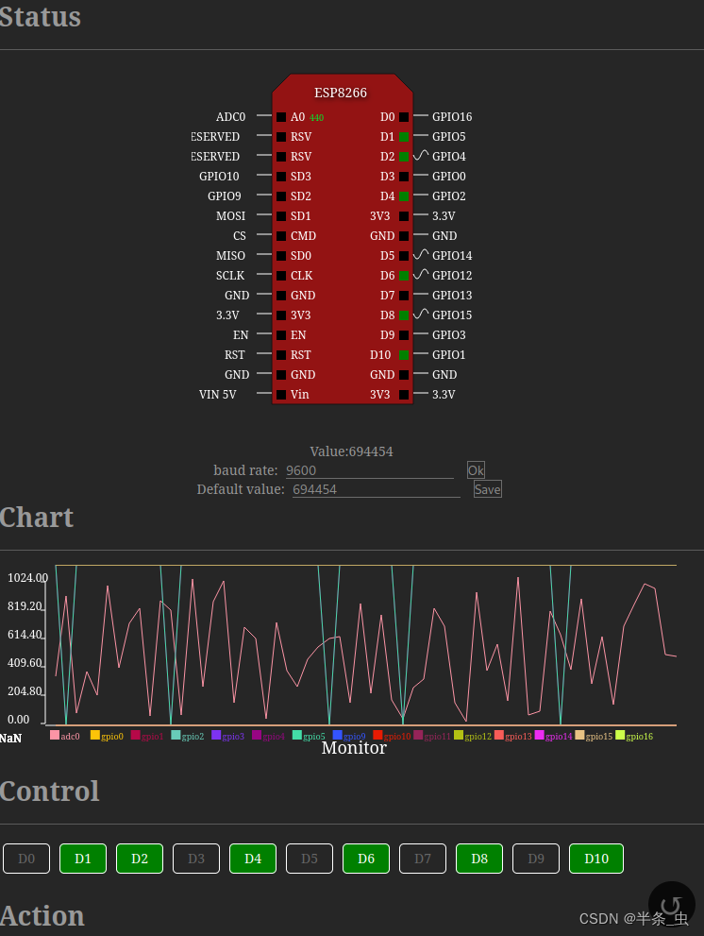704x936 pixels.
Task: Click the circular refresh arrow icon
Action: click(x=671, y=905)
